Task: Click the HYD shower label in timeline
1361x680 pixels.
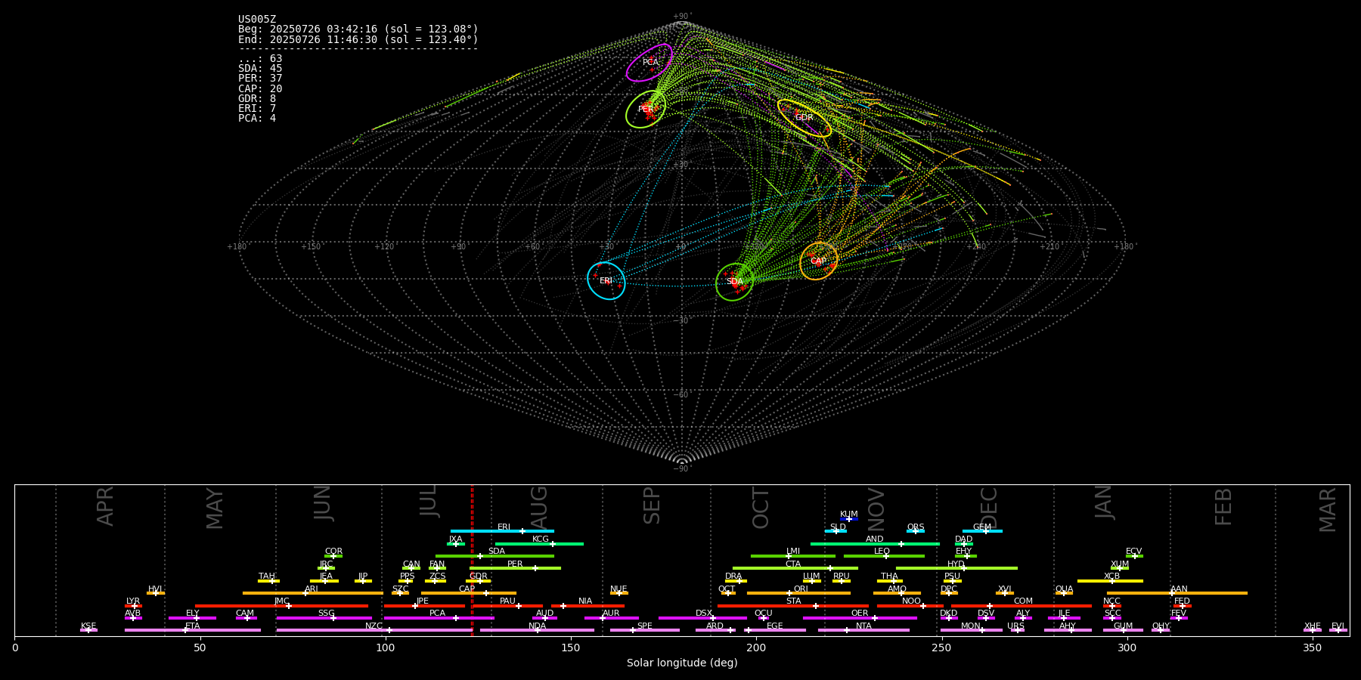Action: tap(956, 564)
